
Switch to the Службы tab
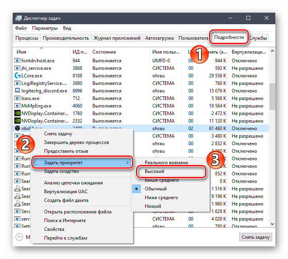point(258,38)
